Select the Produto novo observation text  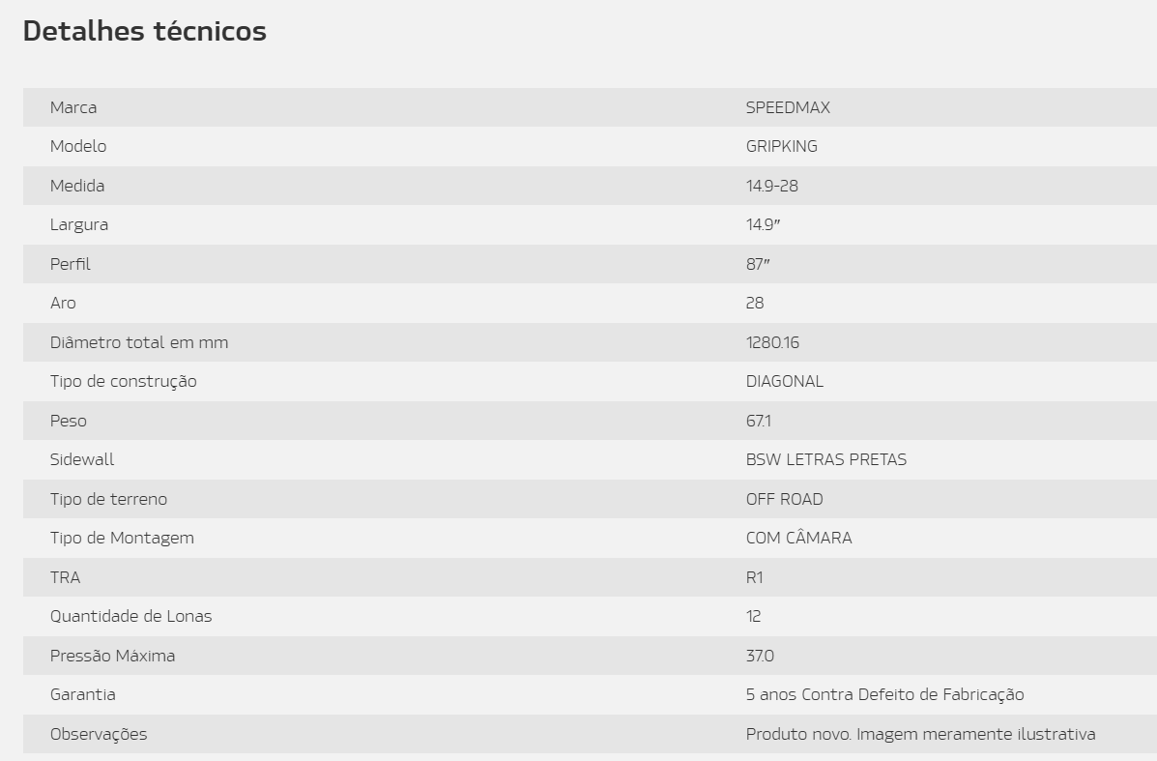pyautogui.click(x=921, y=735)
